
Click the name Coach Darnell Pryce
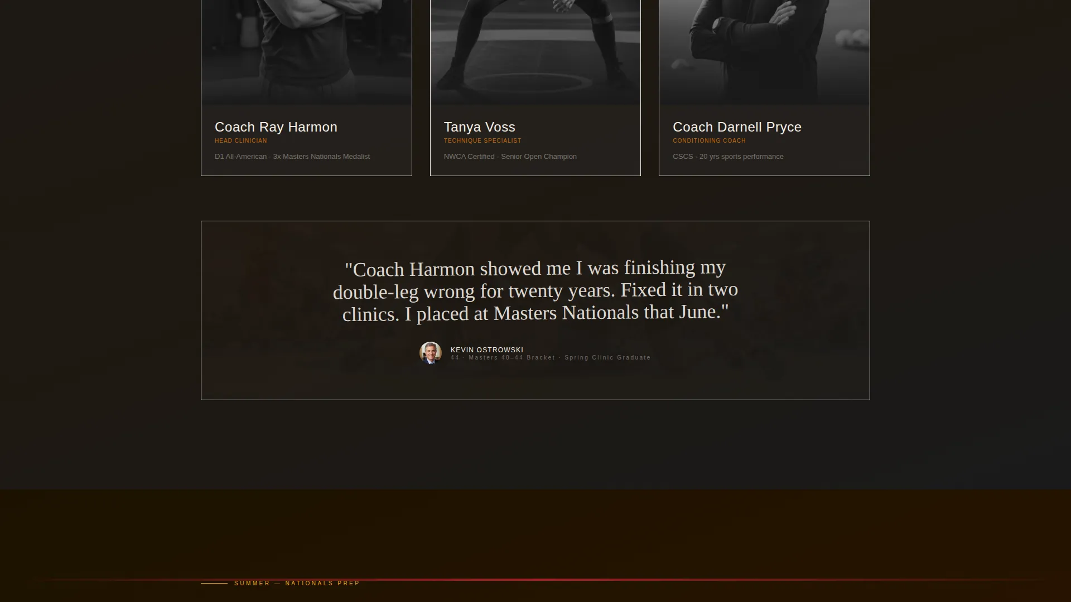[737, 127]
